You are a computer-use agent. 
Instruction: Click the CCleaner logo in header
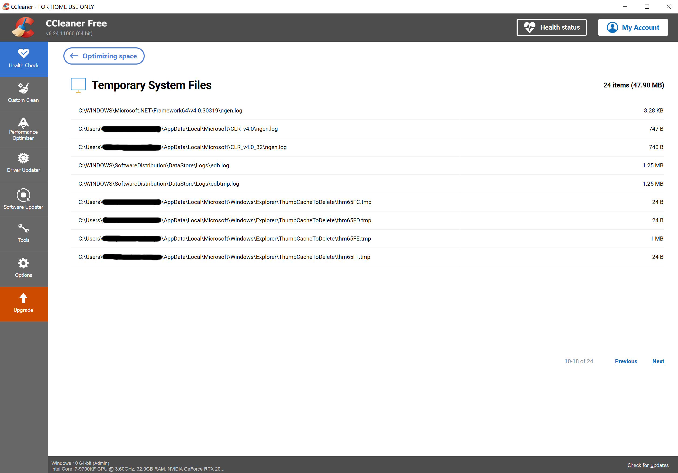23,27
